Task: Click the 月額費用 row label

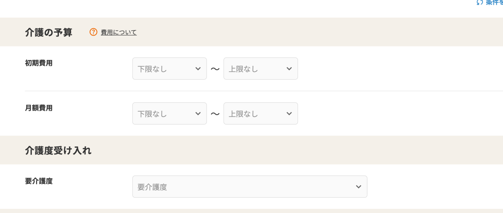Action: [x=39, y=108]
